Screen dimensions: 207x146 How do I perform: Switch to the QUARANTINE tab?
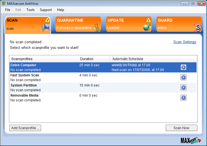point(78,24)
